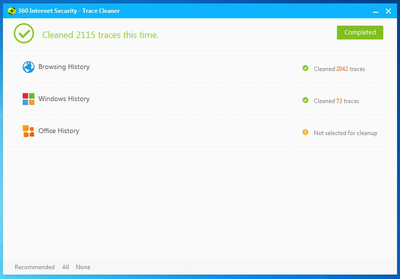400x279 pixels.
Task: Click 'Cleaned 2115 traces this time.' heading
Action: pyautogui.click(x=100, y=35)
